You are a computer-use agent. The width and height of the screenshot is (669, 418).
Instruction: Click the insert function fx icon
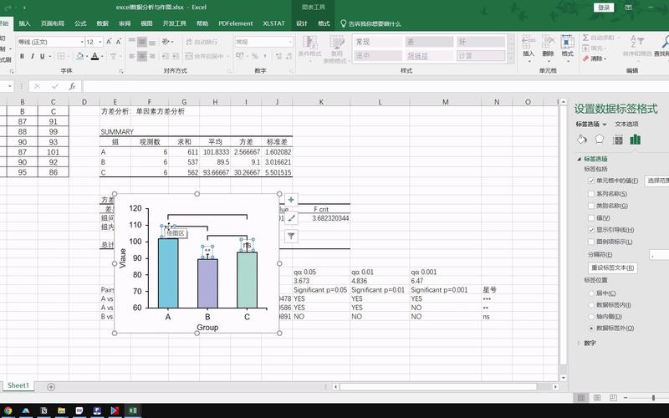click(72, 87)
